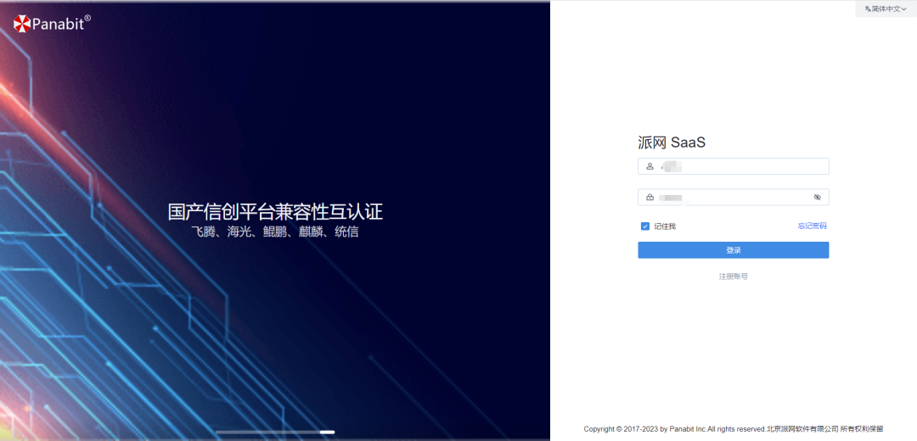Click the subtitle 飞腾、海光、鲲鹏、麒麟、统信
Viewport: 917px width, 441px height.
tap(275, 232)
